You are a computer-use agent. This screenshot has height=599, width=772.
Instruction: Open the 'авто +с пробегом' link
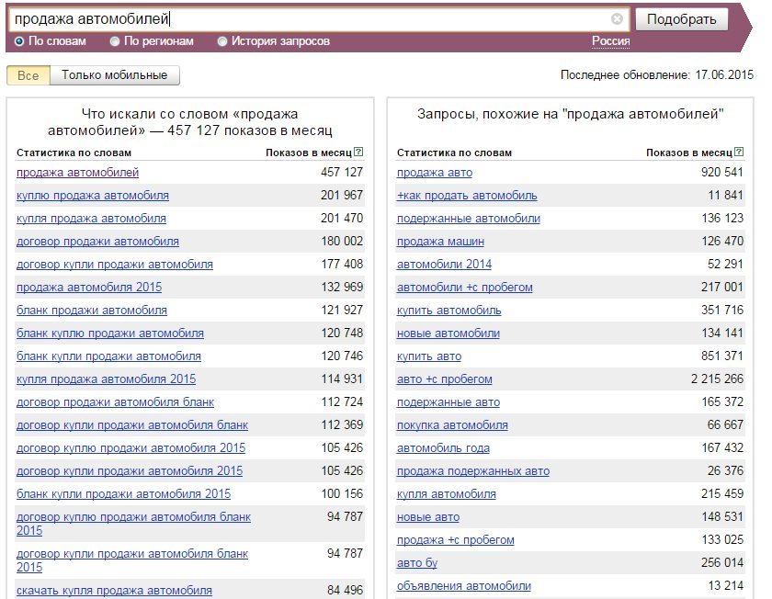coord(445,379)
